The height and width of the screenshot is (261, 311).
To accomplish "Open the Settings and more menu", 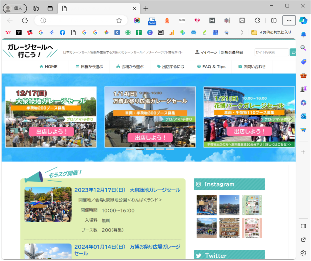I will [289, 20].
